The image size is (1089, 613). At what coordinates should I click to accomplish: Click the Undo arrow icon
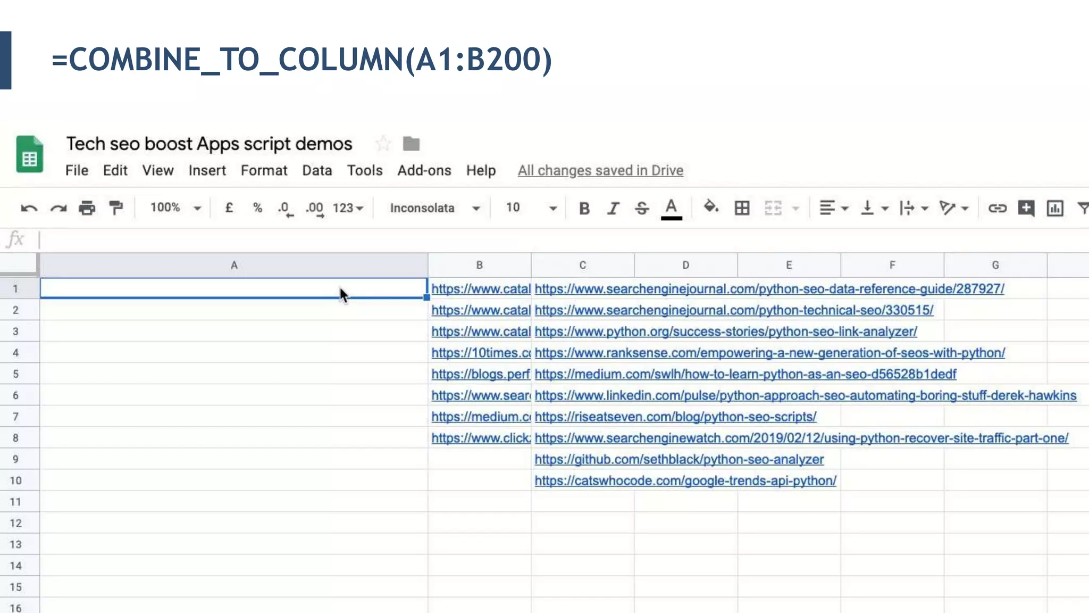pyautogui.click(x=29, y=208)
